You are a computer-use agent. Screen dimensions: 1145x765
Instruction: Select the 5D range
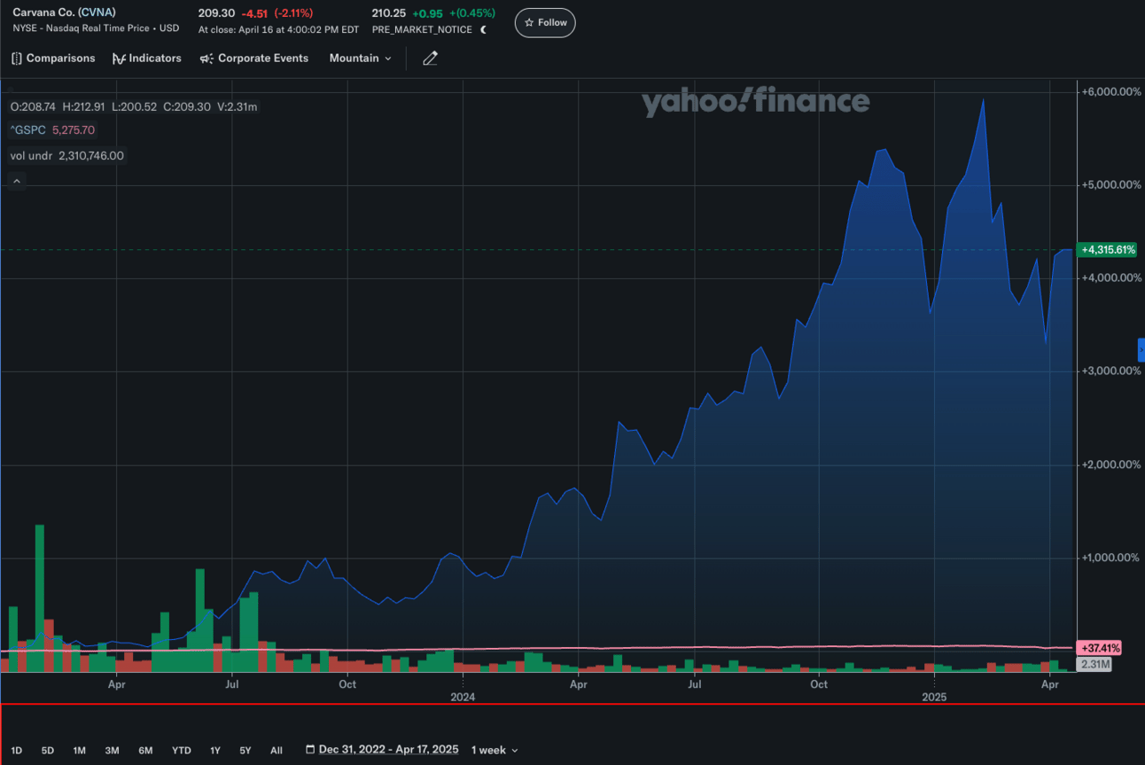(48, 750)
